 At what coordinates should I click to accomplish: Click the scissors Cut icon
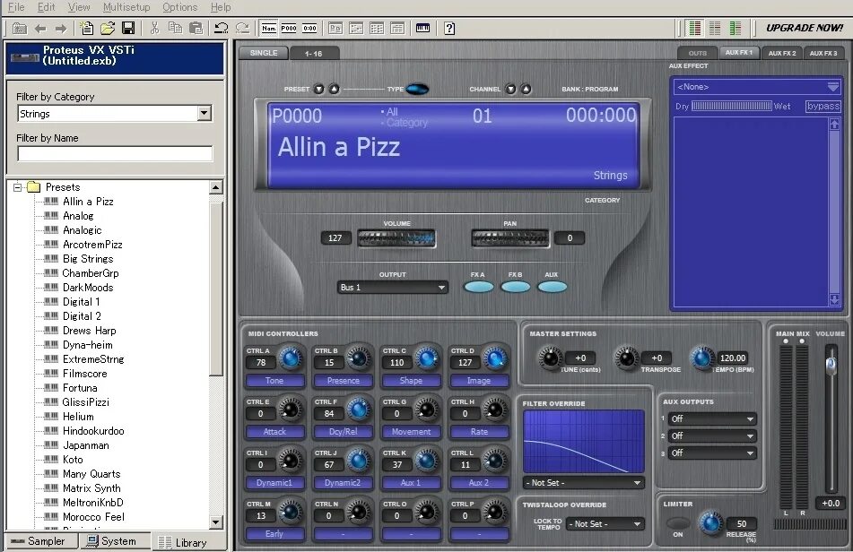(154, 29)
